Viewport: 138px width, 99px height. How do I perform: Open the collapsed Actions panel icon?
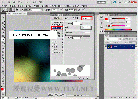[x=102, y=17]
